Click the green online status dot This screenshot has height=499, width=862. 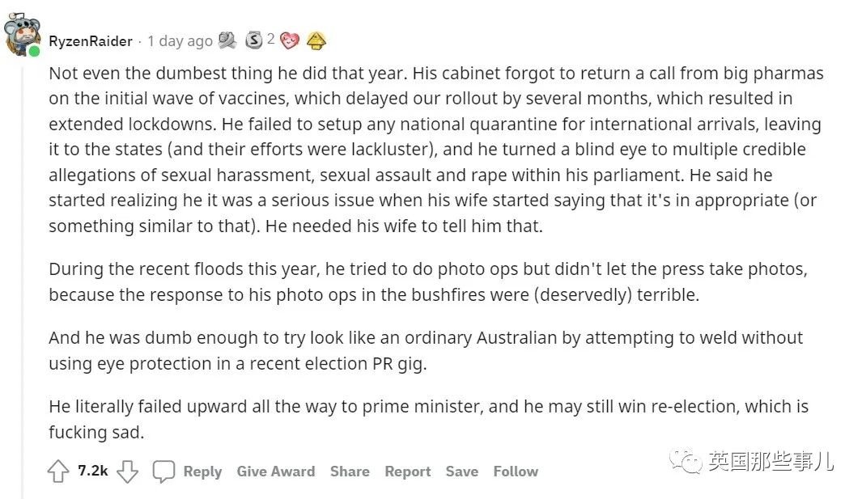34,52
